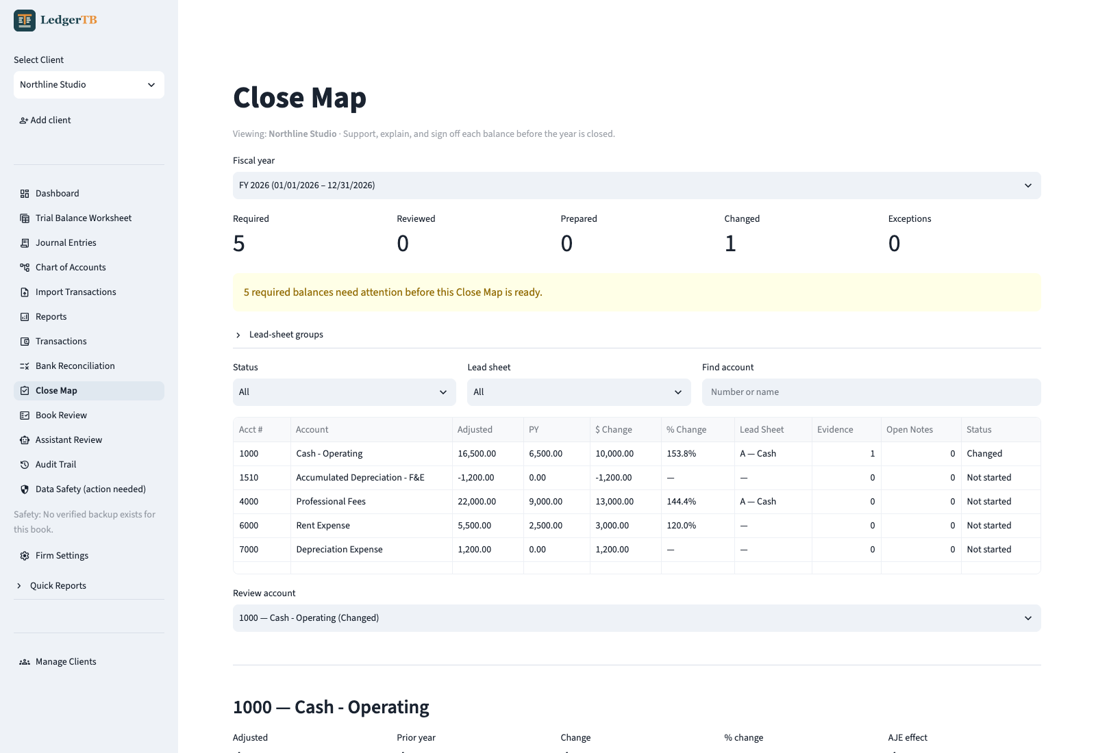The height and width of the screenshot is (753, 1096).
Task: Open Bank Reconciliation page
Action: coord(89,366)
